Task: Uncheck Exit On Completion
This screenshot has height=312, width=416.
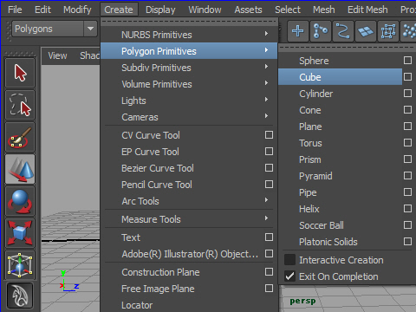Action: point(289,276)
